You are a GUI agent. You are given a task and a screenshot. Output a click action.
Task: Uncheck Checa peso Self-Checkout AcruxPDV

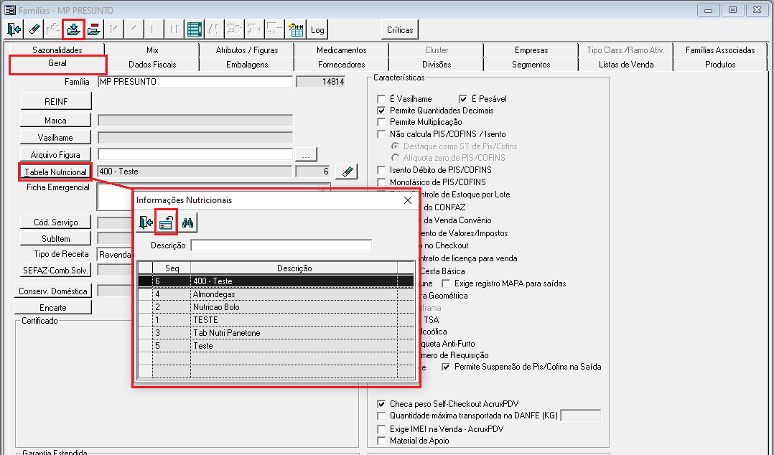click(381, 404)
